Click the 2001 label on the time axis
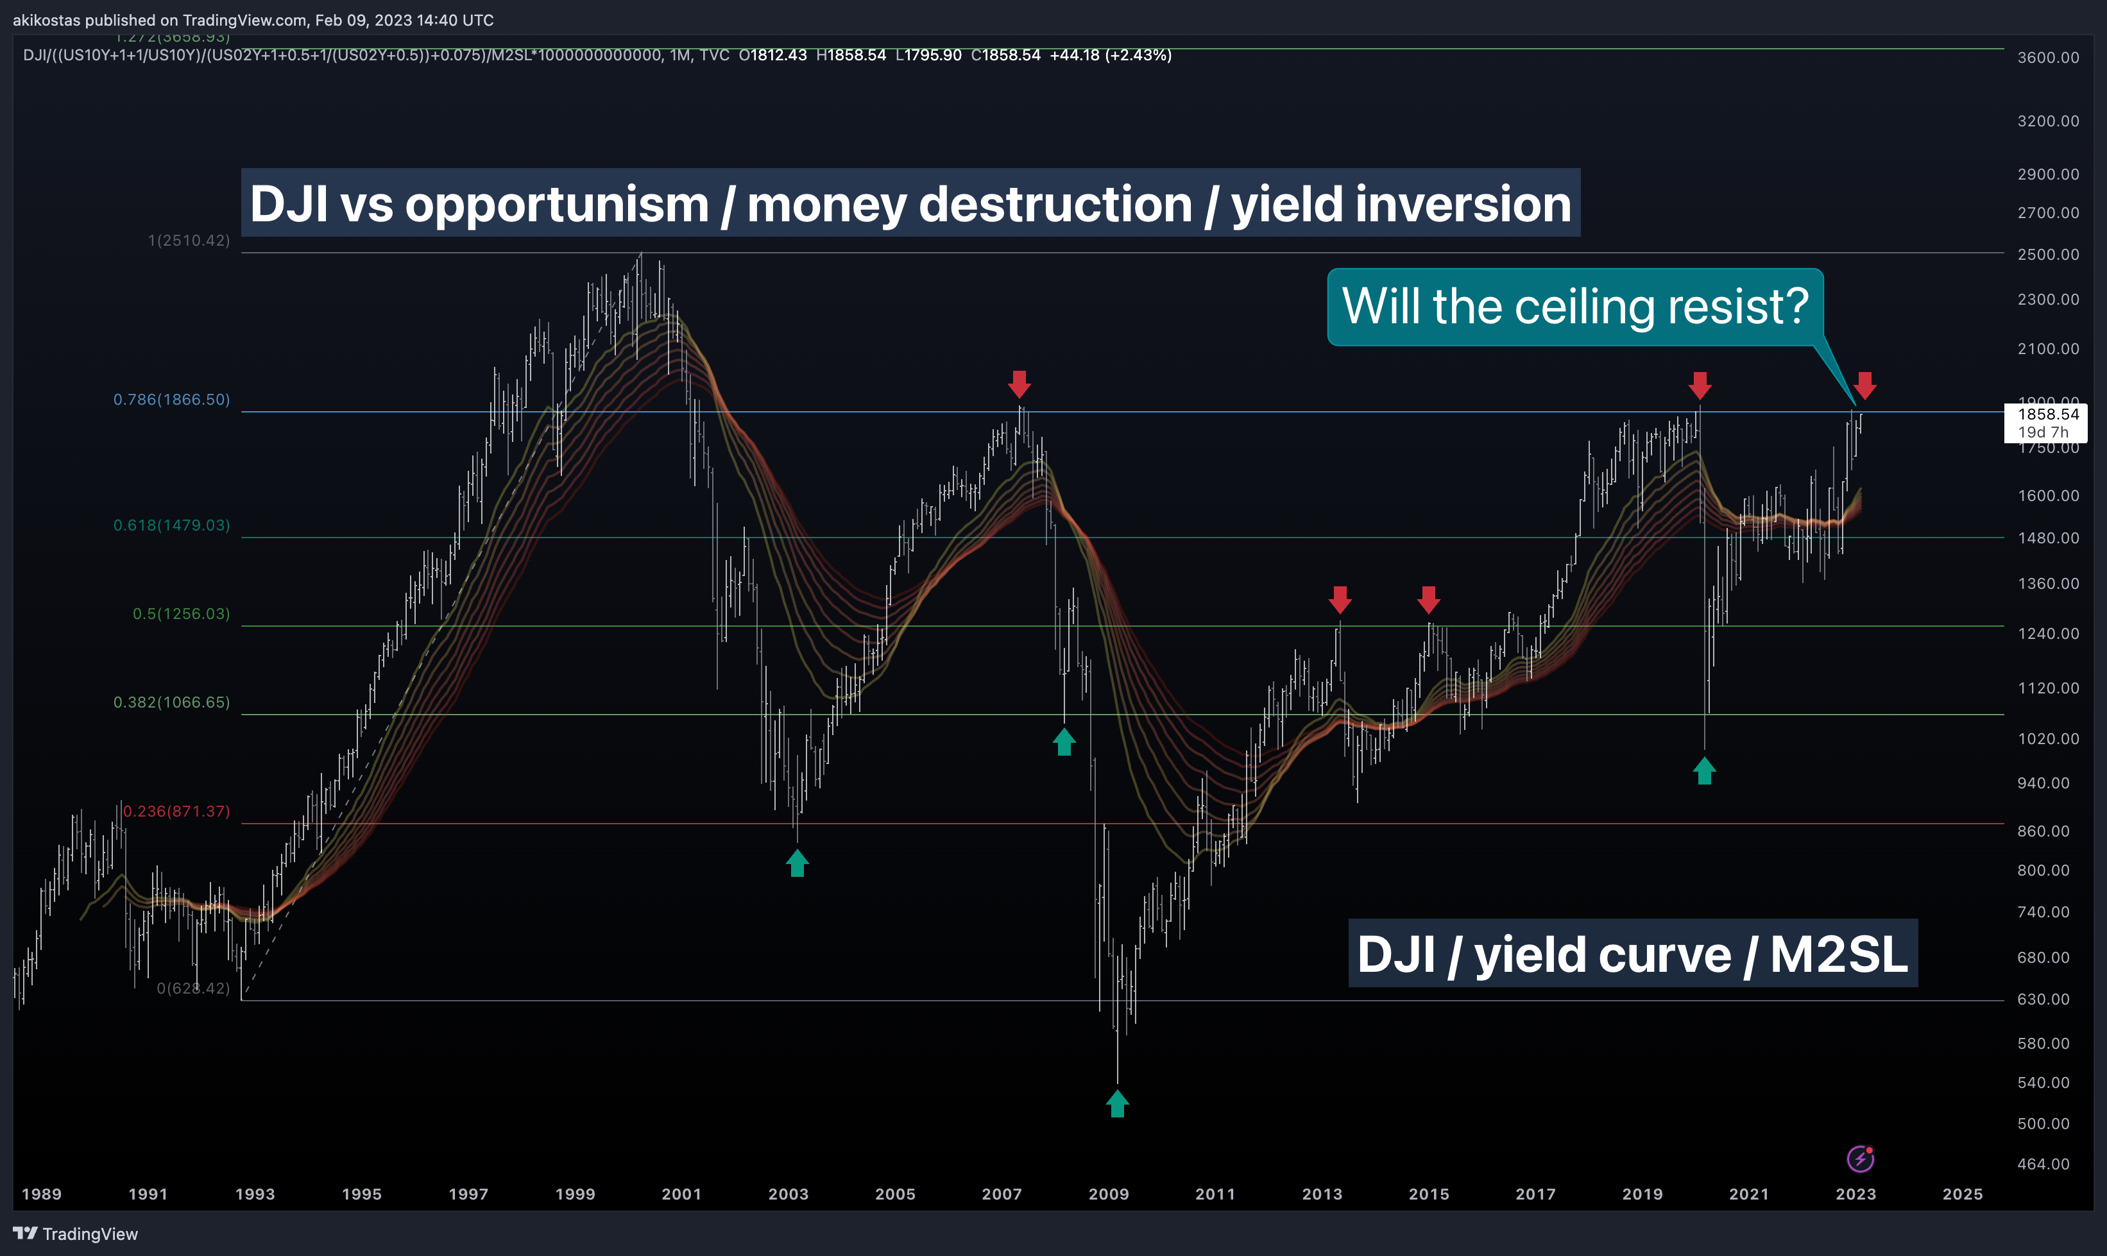 pyautogui.click(x=681, y=1194)
